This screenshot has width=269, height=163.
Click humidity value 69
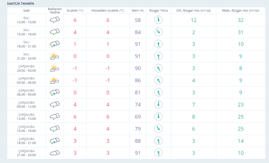pos(138,117)
